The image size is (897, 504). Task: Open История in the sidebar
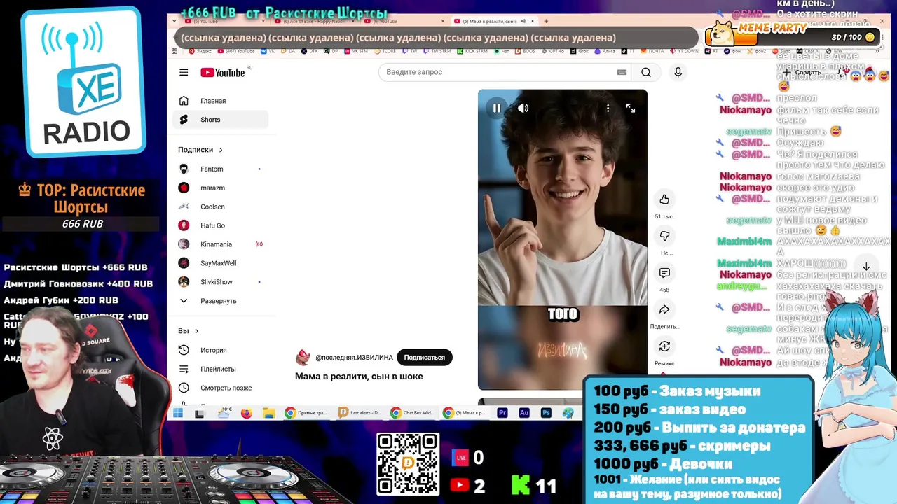click(x=220, y=350)
